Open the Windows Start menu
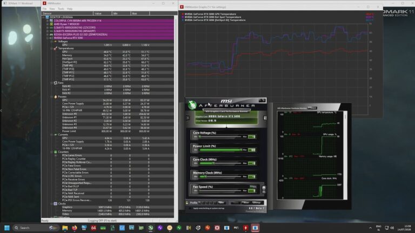This screenshot has width=415, height=233. click(x=7, y=228)
